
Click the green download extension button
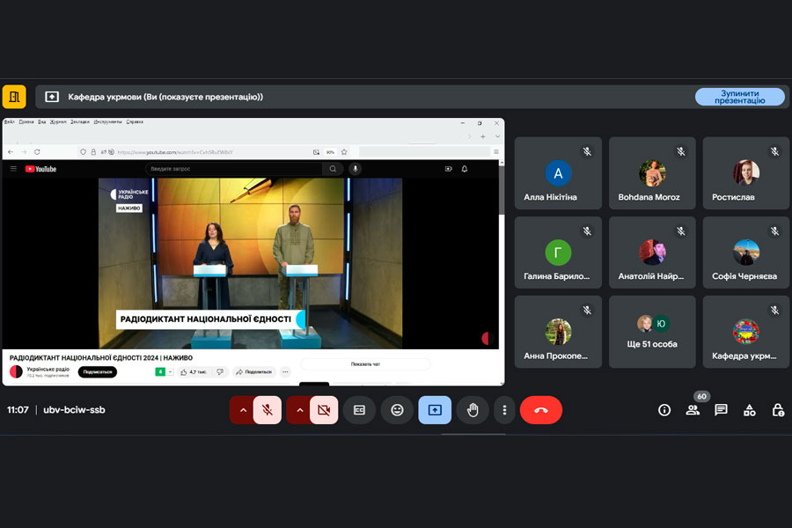pos(160,372)
